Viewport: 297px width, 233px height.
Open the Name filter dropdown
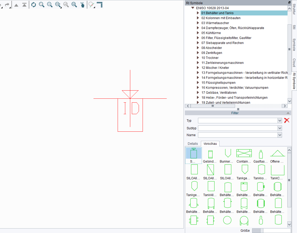pyautogui.click(x=280, y=135)
